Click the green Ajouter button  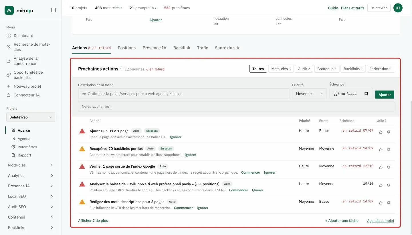(385, 95)
